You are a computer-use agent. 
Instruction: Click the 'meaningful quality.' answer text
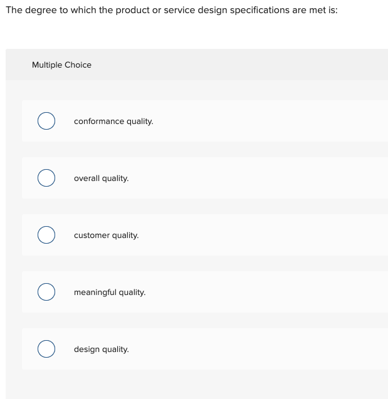110,293
